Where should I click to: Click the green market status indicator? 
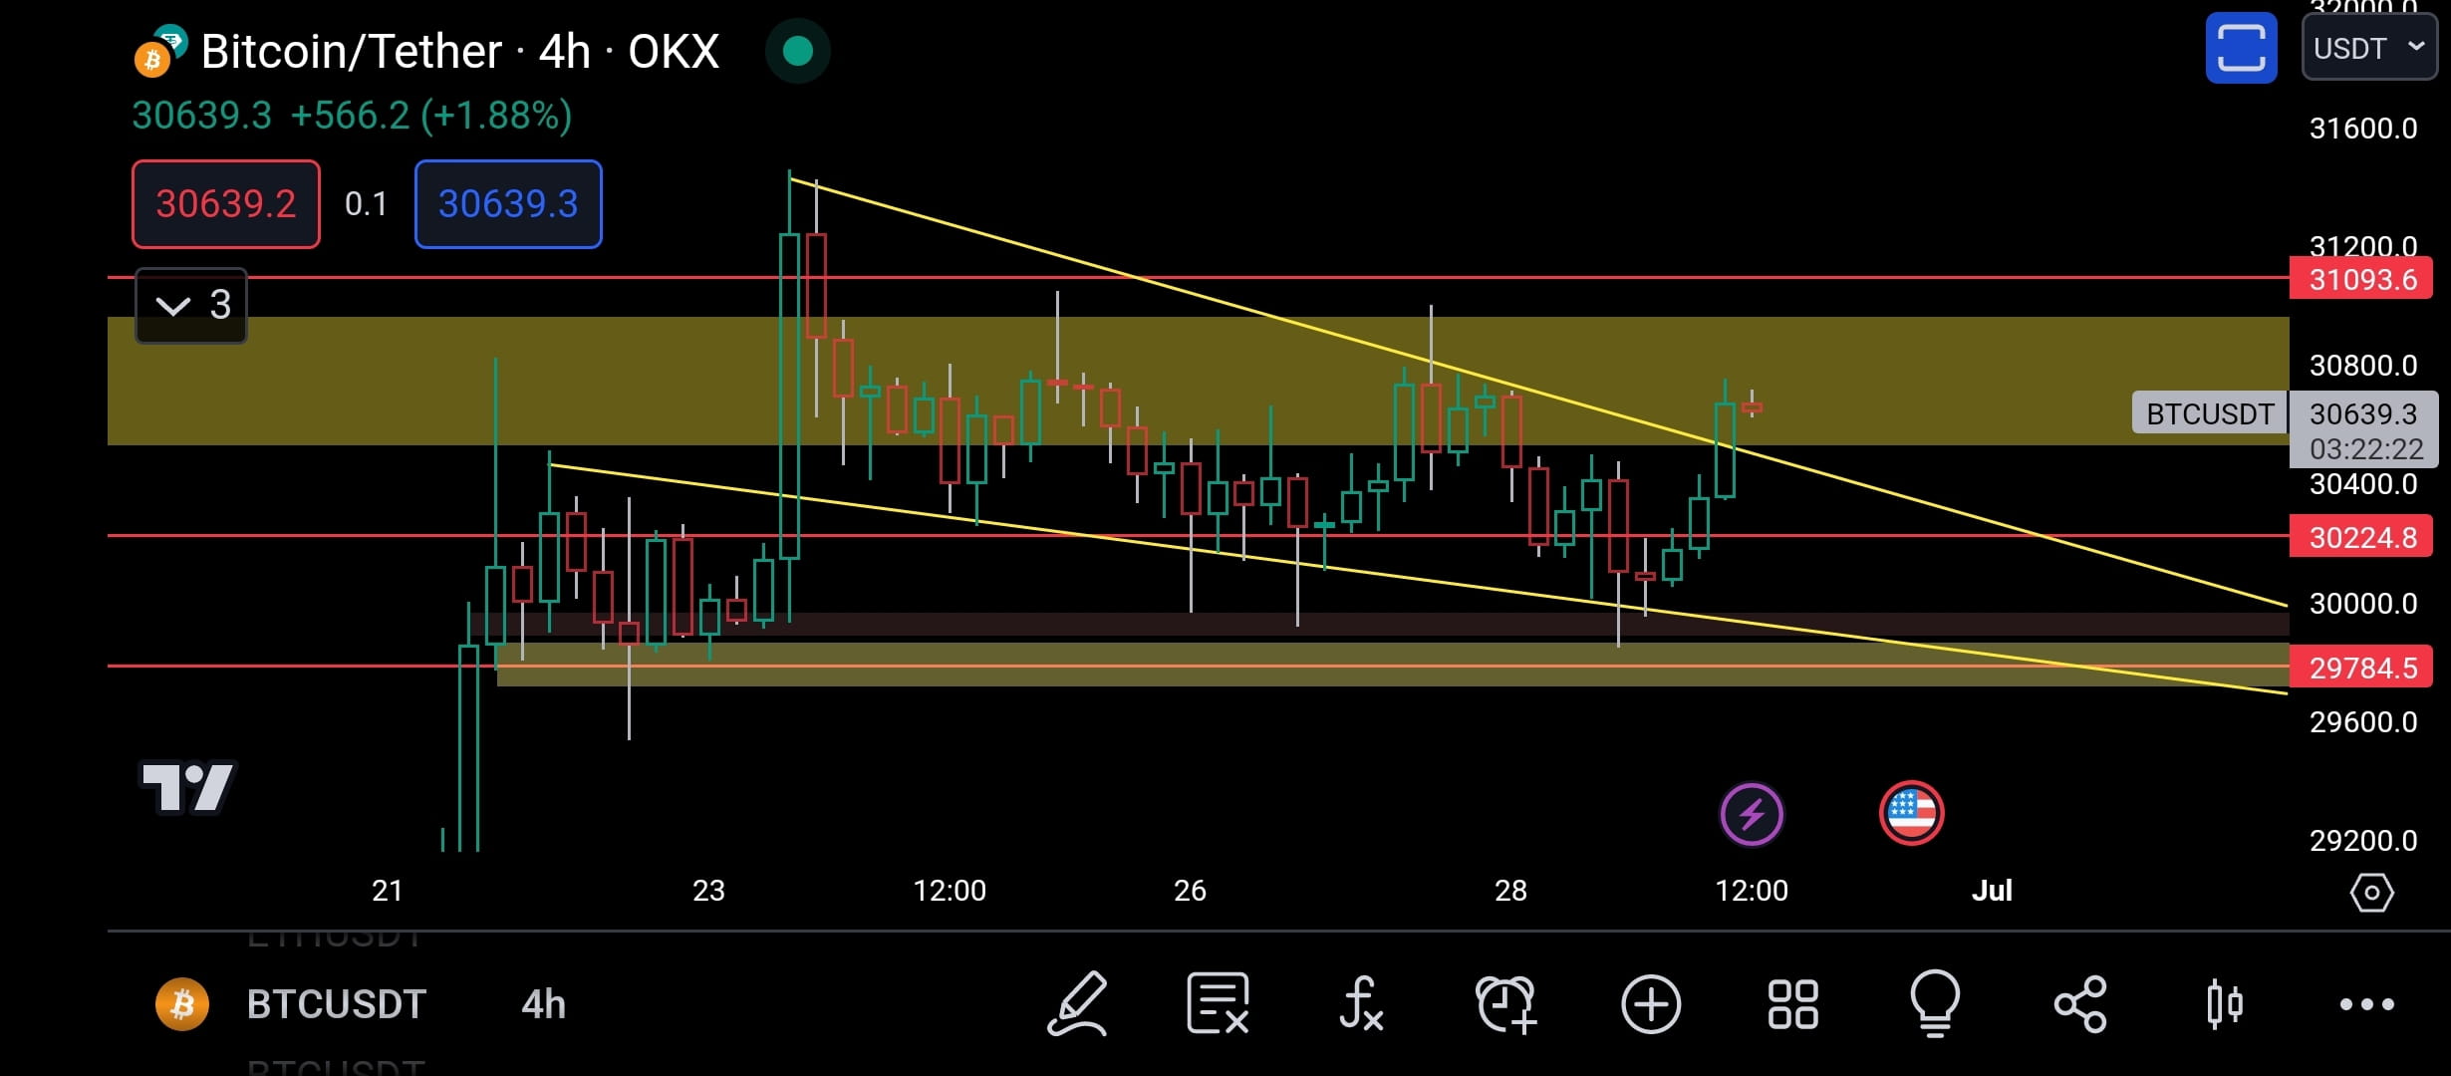[x=796, y=52]
